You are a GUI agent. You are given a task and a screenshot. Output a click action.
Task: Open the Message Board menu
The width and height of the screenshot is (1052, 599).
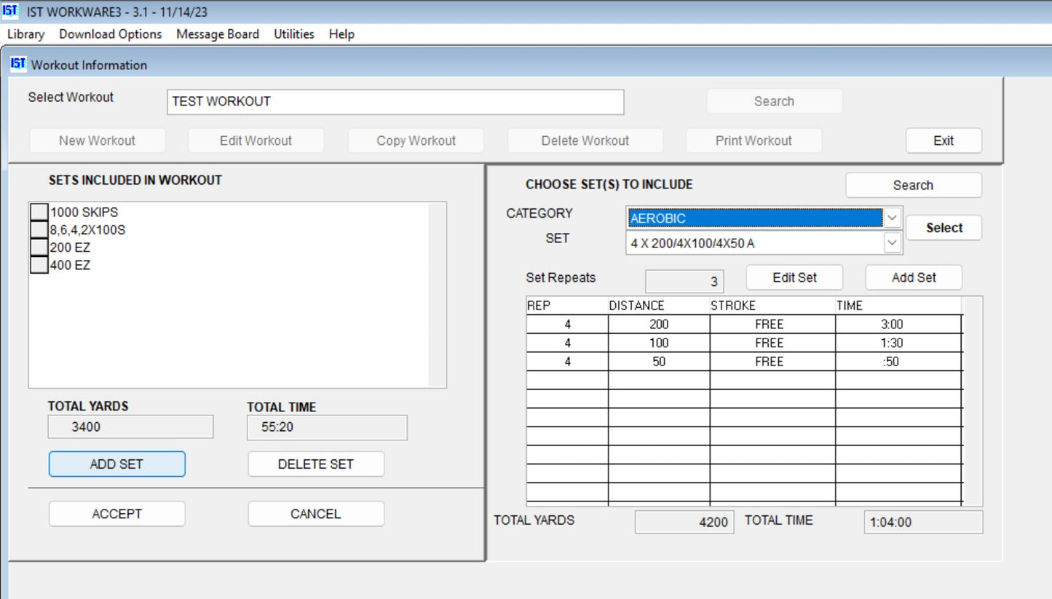(218, 34)
